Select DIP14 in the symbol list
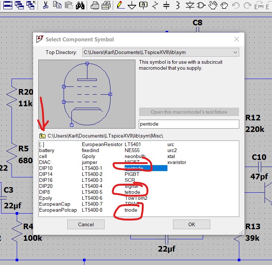Viewport: 272px width, 265px height. click(x=46, y=174)
